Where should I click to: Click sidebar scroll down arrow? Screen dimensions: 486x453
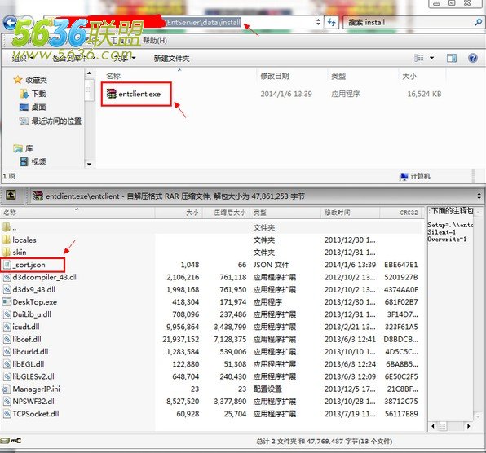coord(89,164)
